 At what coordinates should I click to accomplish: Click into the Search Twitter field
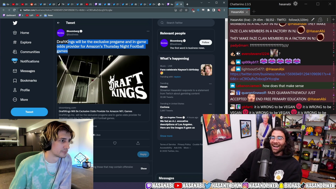pos(186,23)
